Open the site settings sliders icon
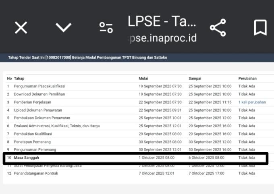Viewport: 274px width, 194px height. pos(106,27)
